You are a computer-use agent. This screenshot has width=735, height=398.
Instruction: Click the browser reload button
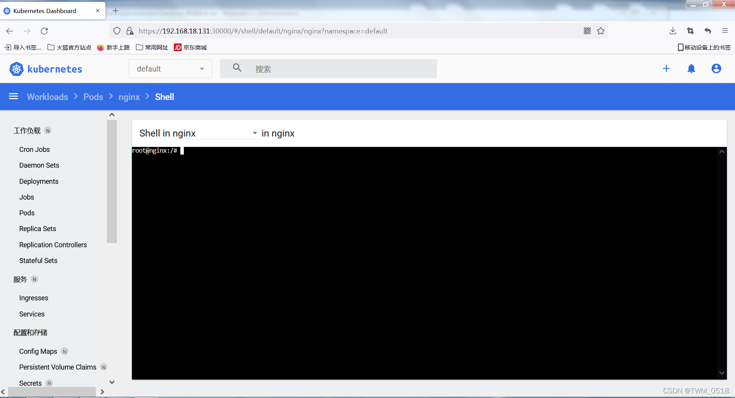[44, 31]
